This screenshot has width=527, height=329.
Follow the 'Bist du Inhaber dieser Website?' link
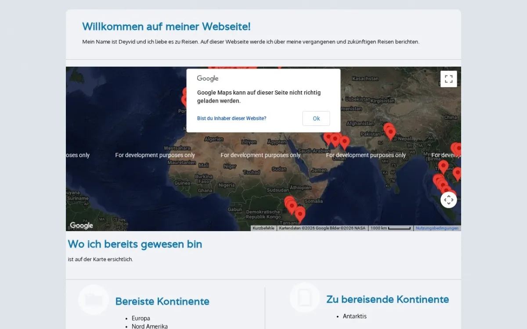[231, 118]
